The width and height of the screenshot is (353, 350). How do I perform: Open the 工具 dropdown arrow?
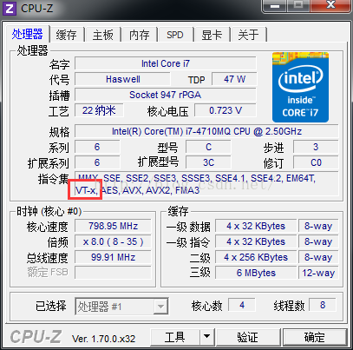point(206,337)
